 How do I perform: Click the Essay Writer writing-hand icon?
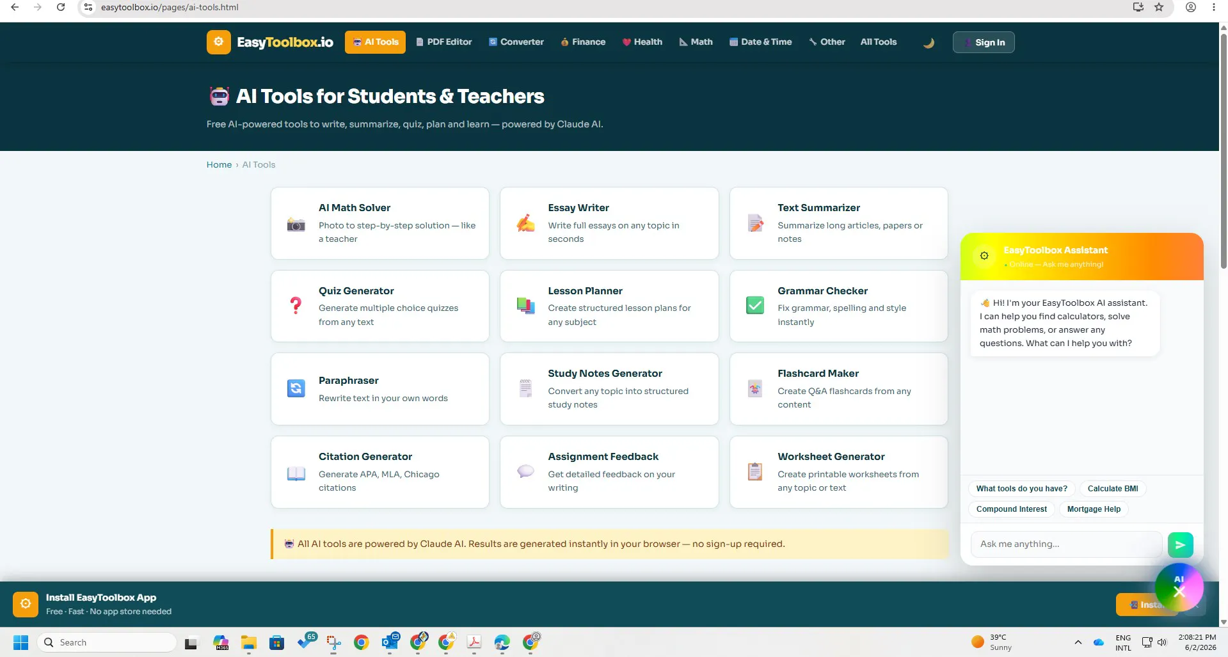coord(525,223)
